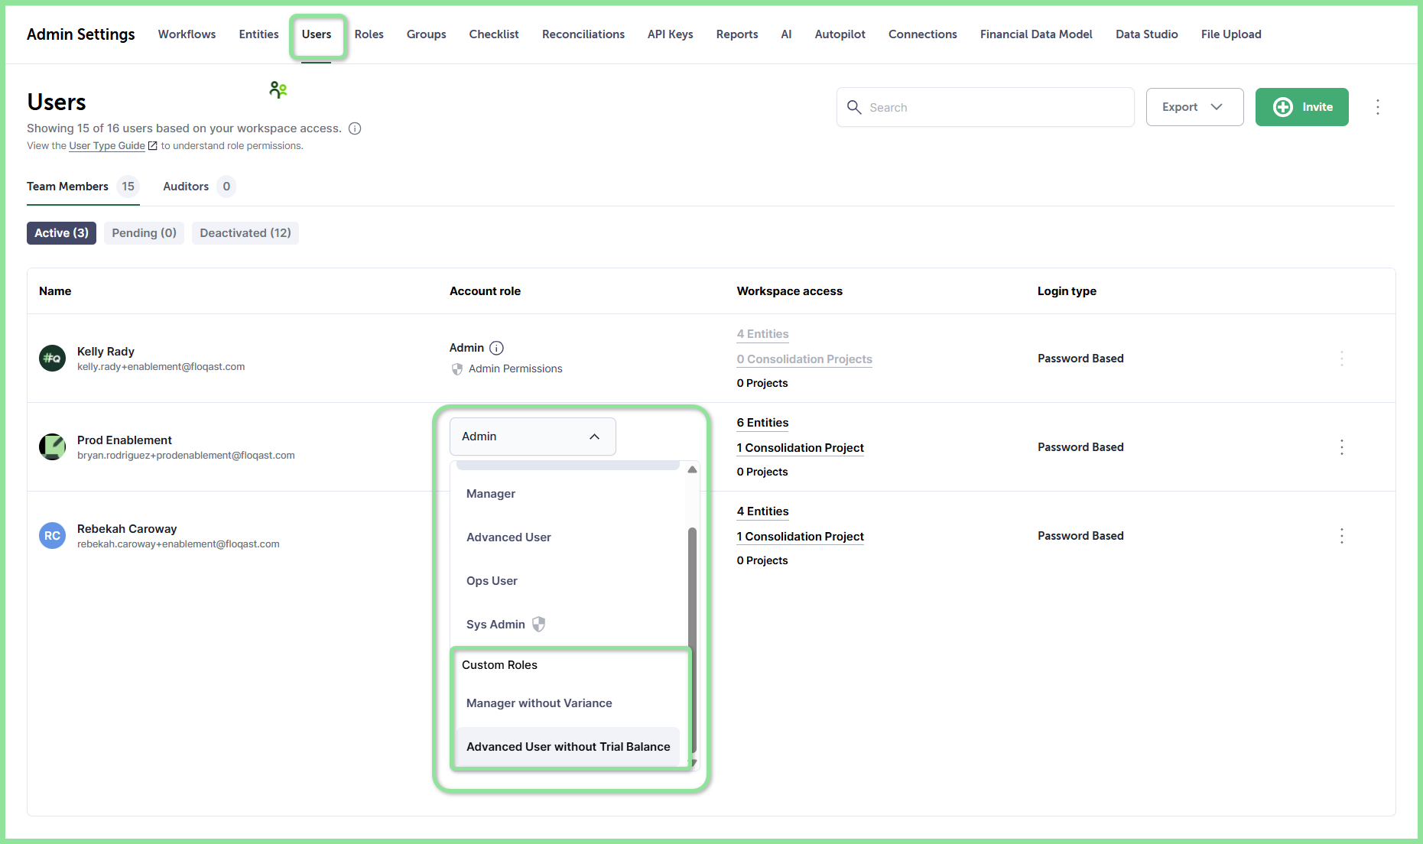Click the 0 Consolidation Projects link

pos(804,359)
